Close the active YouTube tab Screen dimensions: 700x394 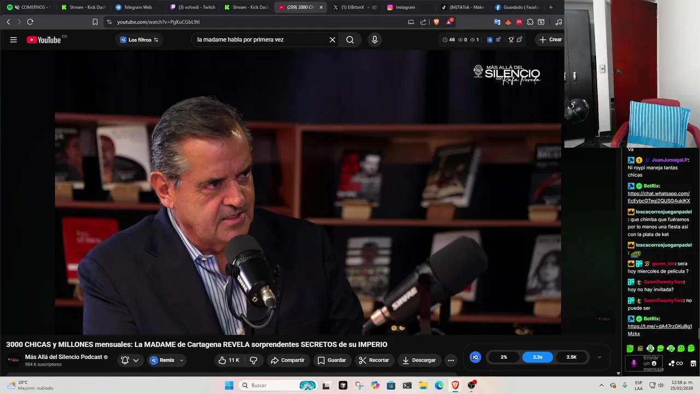pos(321,7)
